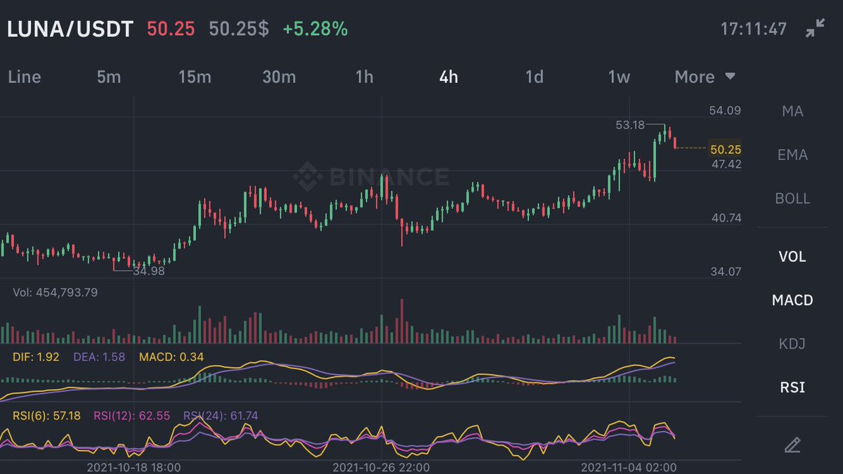Select the 30m timeframe
843x474 pixels.
279,77
